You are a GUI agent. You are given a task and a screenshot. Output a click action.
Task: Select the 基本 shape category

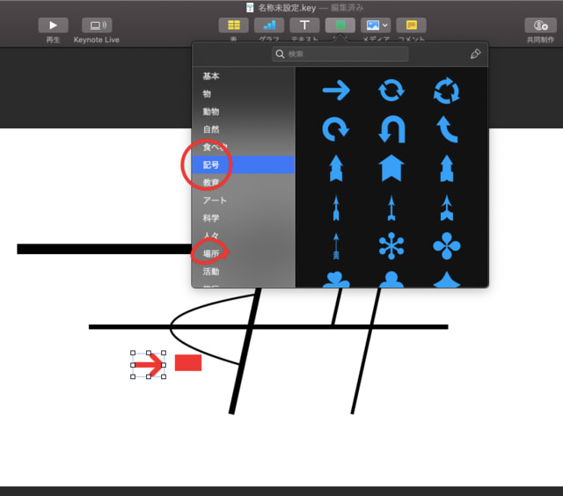[211, 77]
